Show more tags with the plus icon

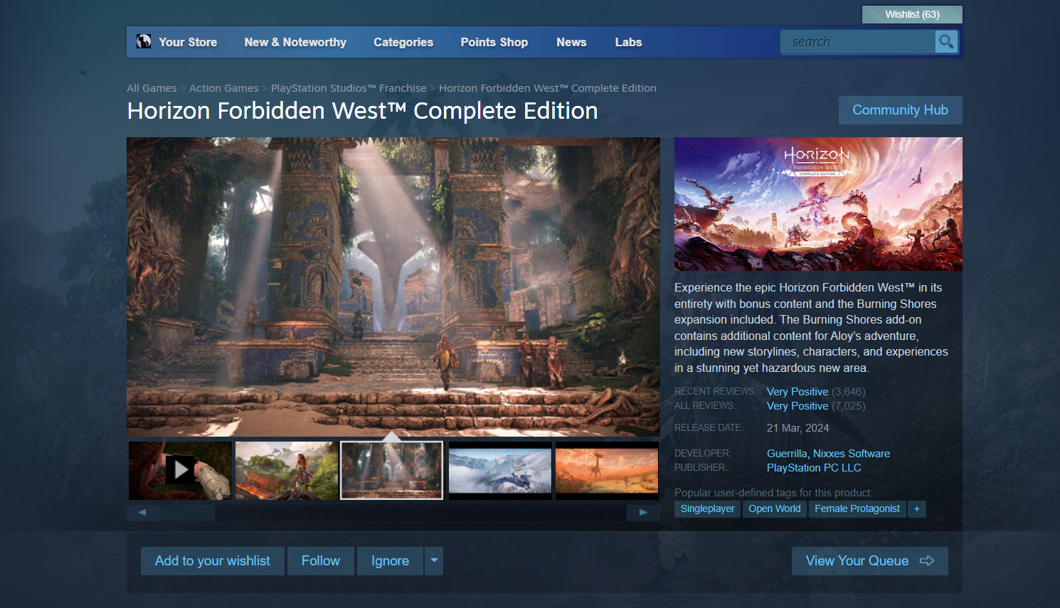pyautogui.click(x=917, y=508)
